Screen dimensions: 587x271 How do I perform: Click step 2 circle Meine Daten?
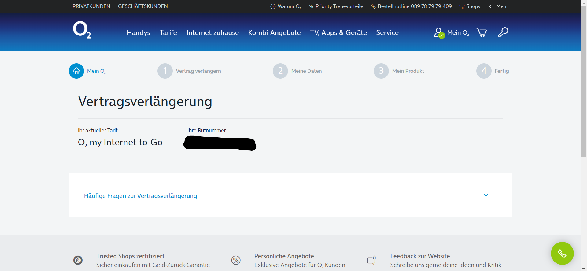pyautogui.click(x=280, y=71)
